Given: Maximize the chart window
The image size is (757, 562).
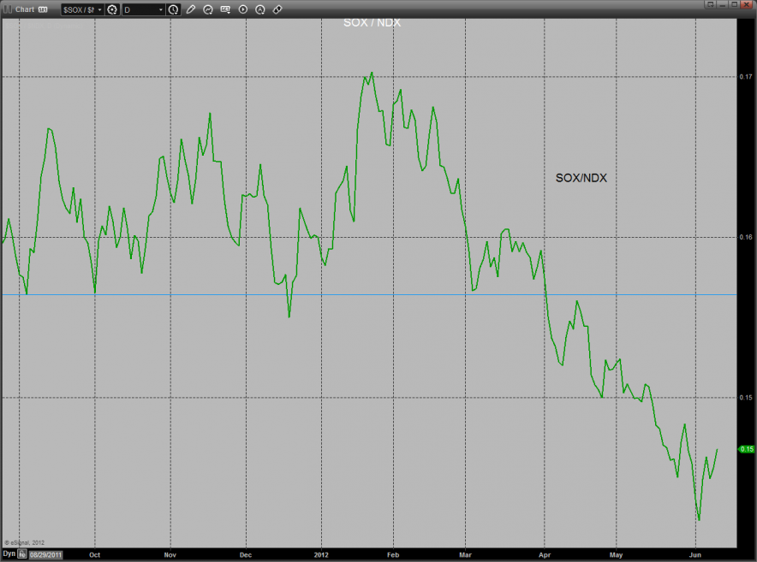Looking at the screenshot, I should point(736,6).
